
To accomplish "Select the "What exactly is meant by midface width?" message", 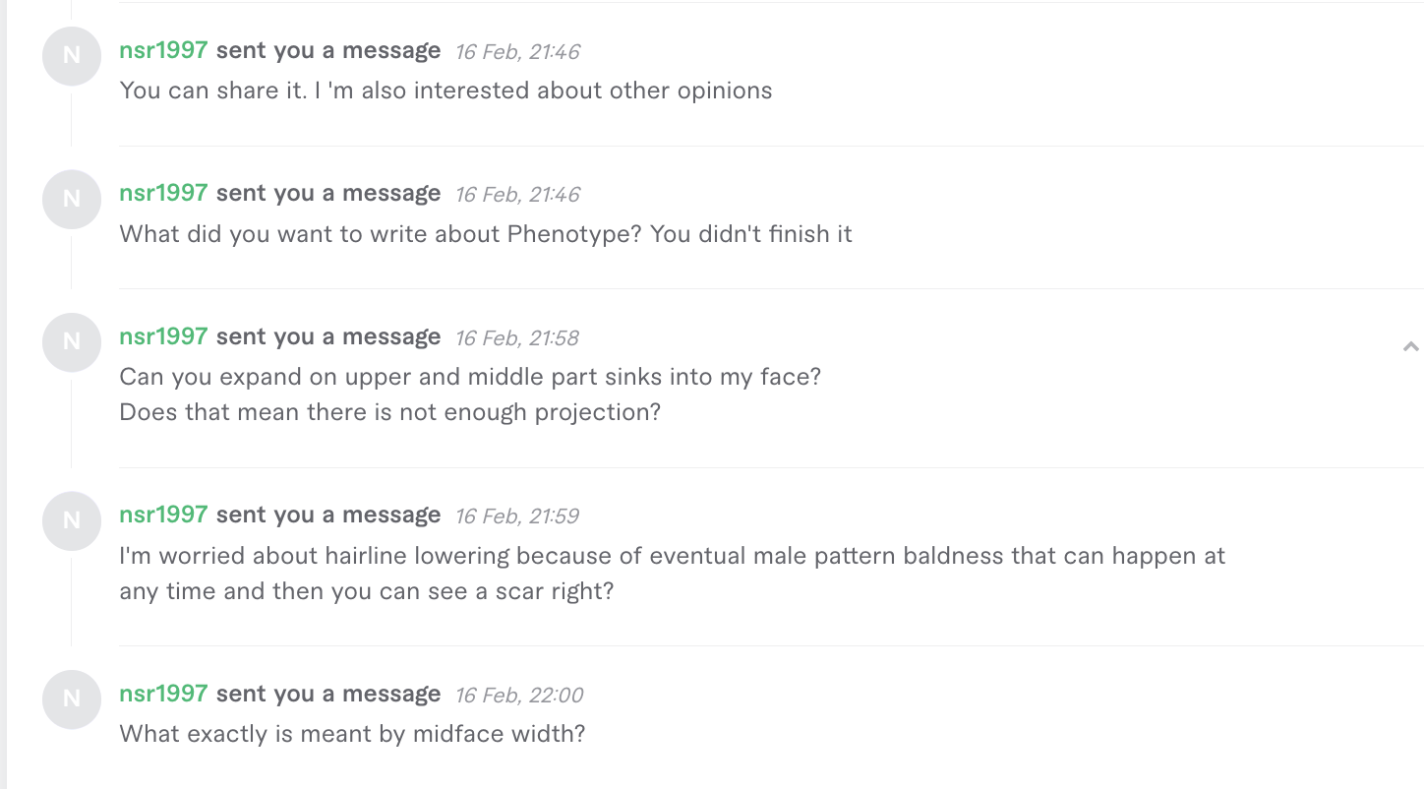I will pos(352,734).
